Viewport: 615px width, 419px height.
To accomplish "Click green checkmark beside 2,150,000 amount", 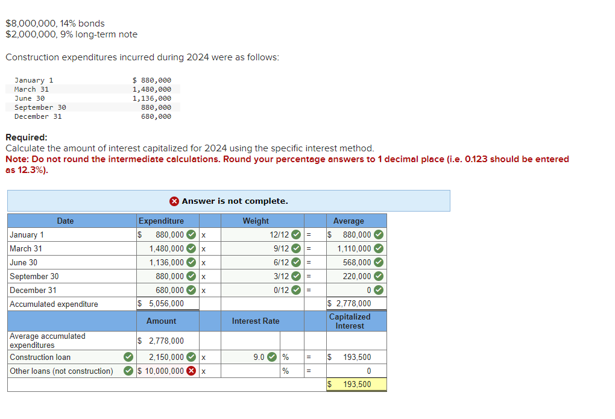I will tap(191, 357).
